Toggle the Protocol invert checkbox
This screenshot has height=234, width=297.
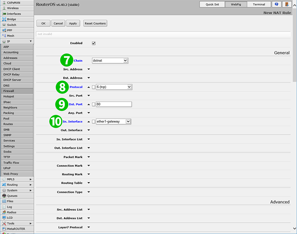pyautogui.click(x=93, y=87)
